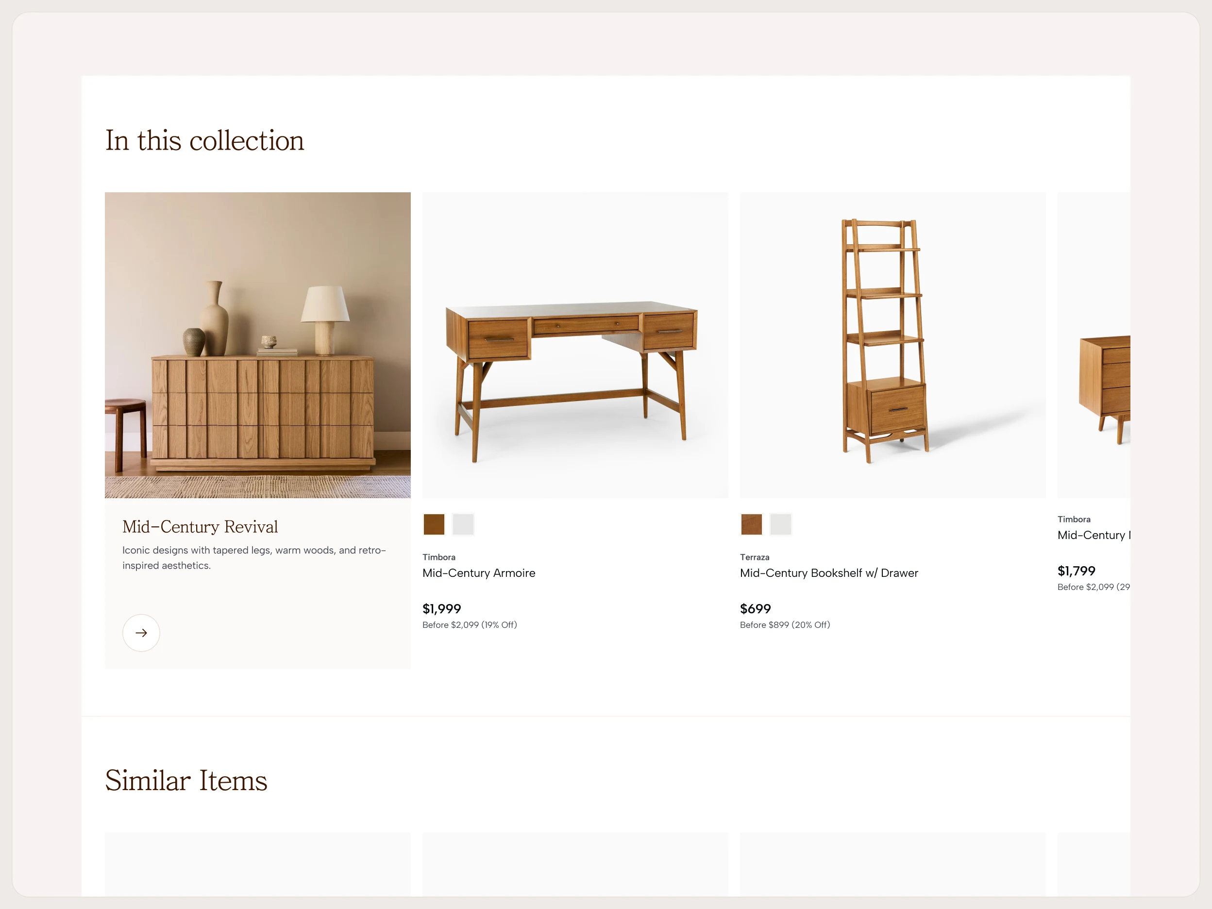Click the Similar Items heading
This screenshot has height=909, width=1212.
click(186, 780)
